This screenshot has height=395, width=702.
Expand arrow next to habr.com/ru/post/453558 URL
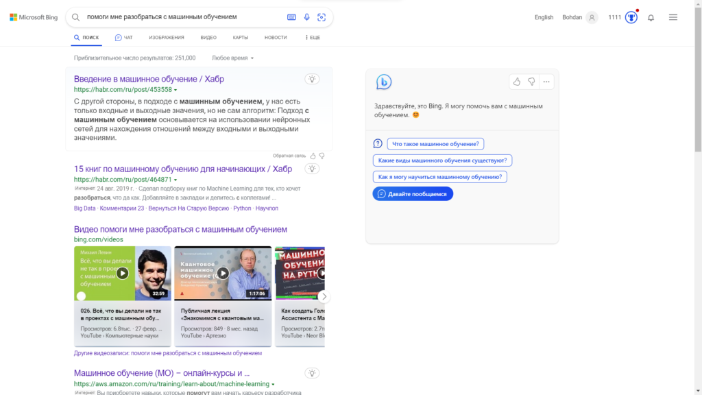point(175,90)
